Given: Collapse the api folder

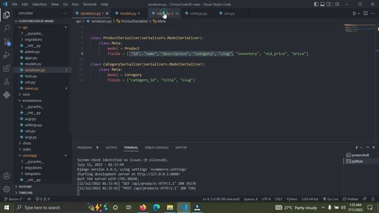Looking at the screenshot, I should click(x=25, y=27).
